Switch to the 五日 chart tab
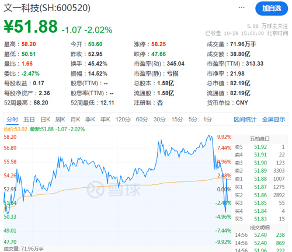This screenshot has height=252, width=292. 29,120
